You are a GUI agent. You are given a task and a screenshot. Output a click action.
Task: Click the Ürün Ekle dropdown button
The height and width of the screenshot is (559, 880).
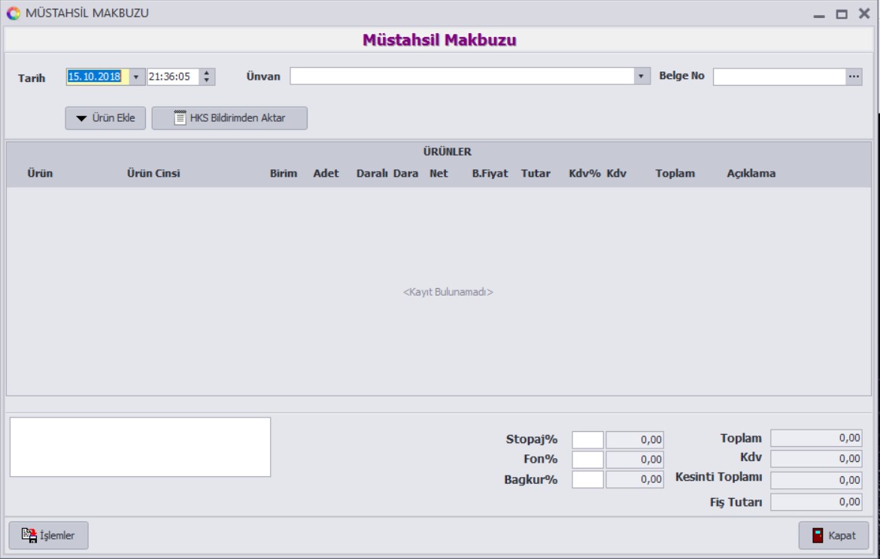click(105, 118)
